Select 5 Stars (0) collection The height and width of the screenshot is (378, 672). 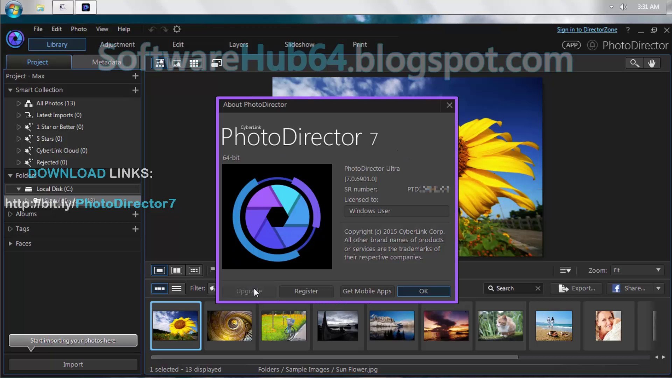pos(49,139)
